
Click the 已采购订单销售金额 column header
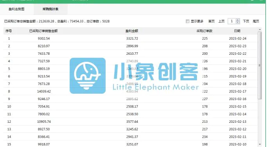coord(43,31)
